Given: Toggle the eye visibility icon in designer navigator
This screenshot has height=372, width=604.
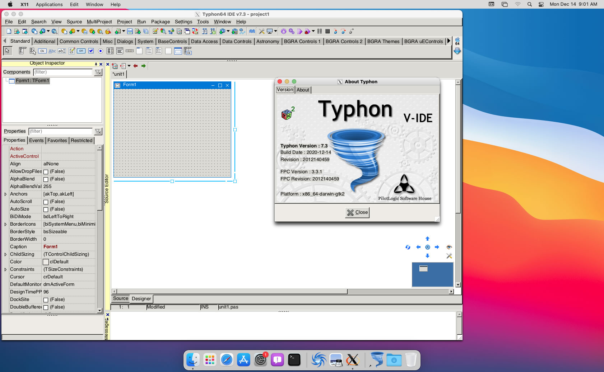Looking at the screenshot, I should pyautogui.click(x=449, y=247).
